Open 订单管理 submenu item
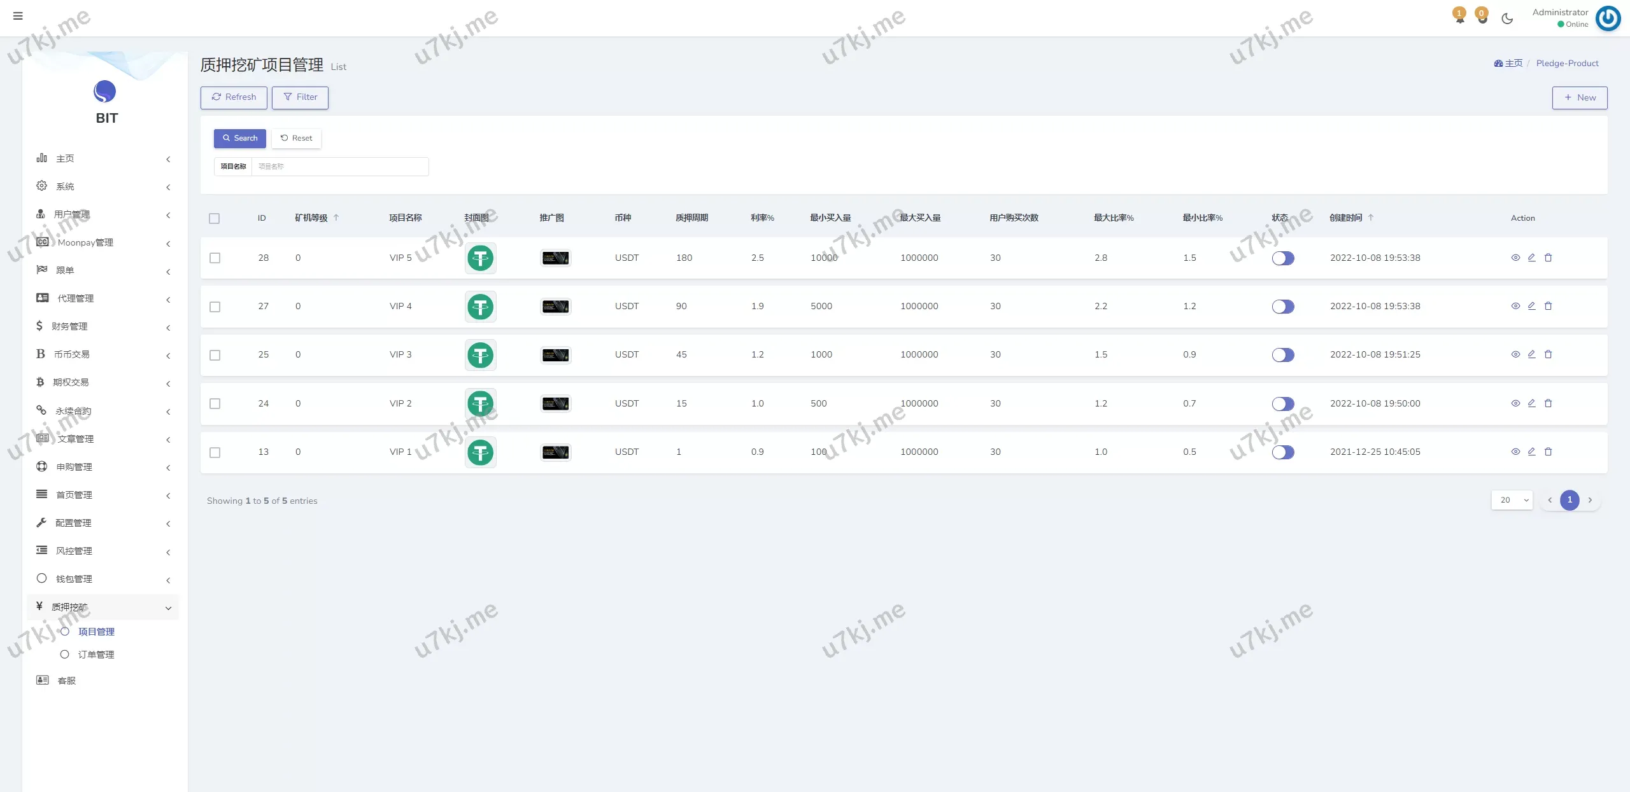The width and height of the screenshot is (1630, 792). tap(96, 655)
